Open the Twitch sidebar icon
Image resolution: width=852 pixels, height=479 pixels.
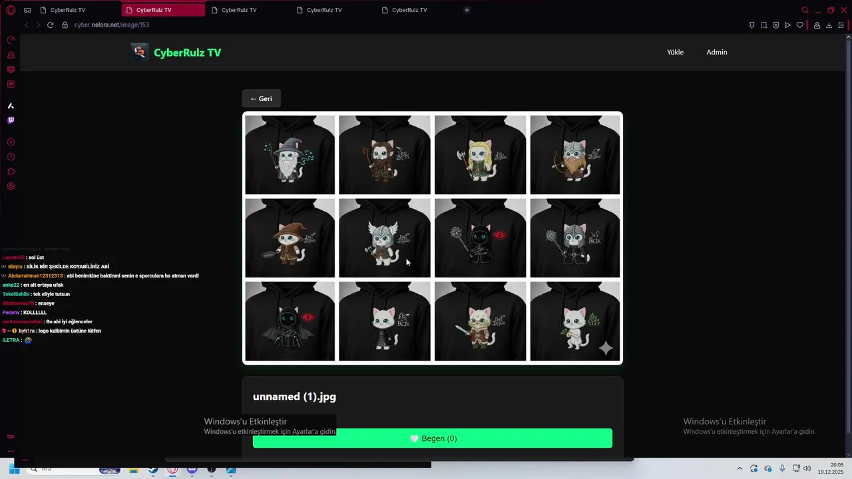11,120
